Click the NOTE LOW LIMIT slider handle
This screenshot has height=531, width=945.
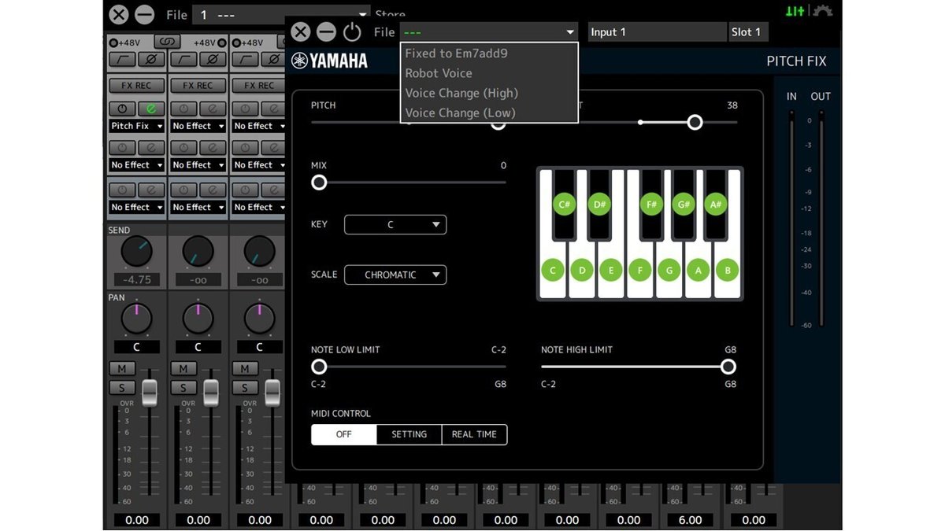(319, 367)
